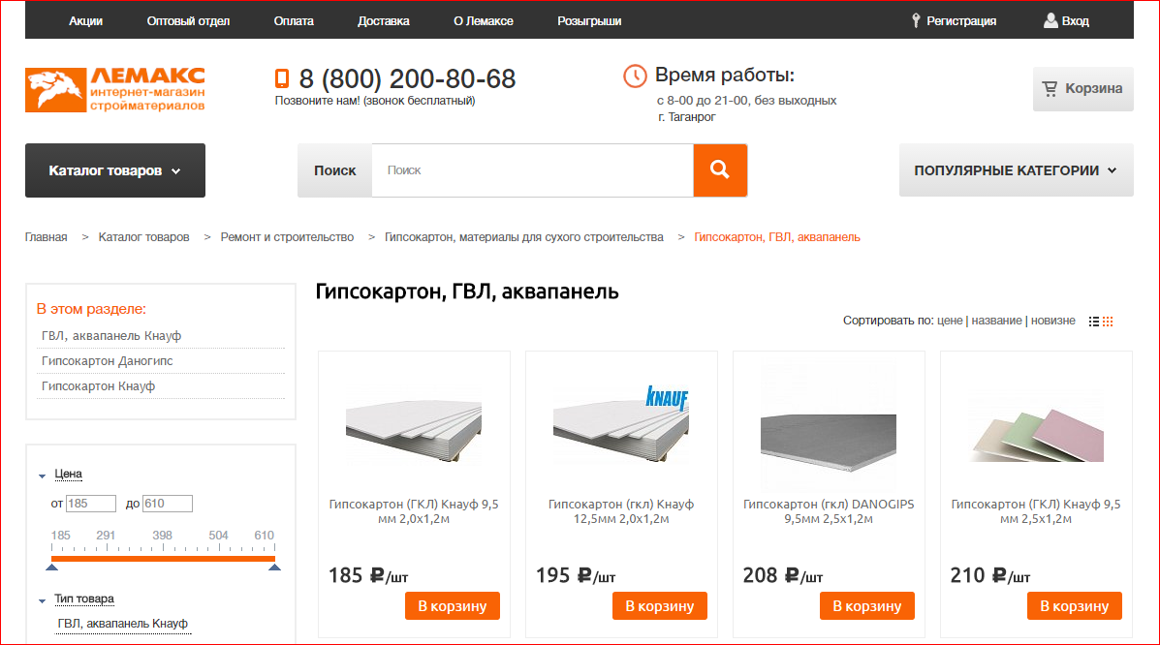Expand ПОПУЛЯРНЫЕ КАТЕГОРИИ dropdown

coord(1016,170)
